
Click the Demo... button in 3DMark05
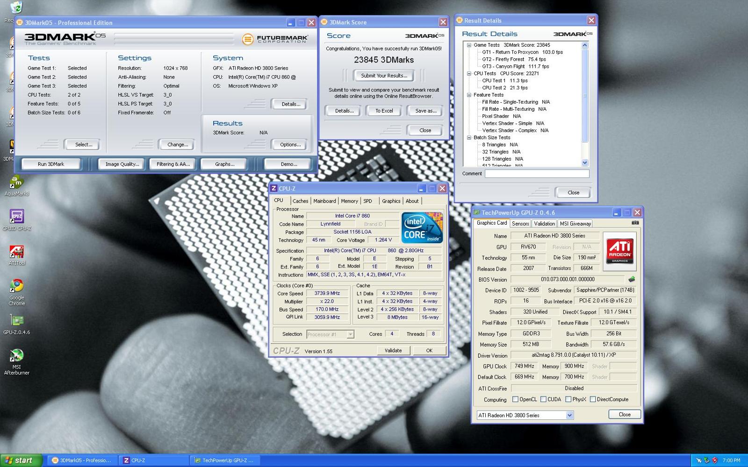click(x=289, y=164)
